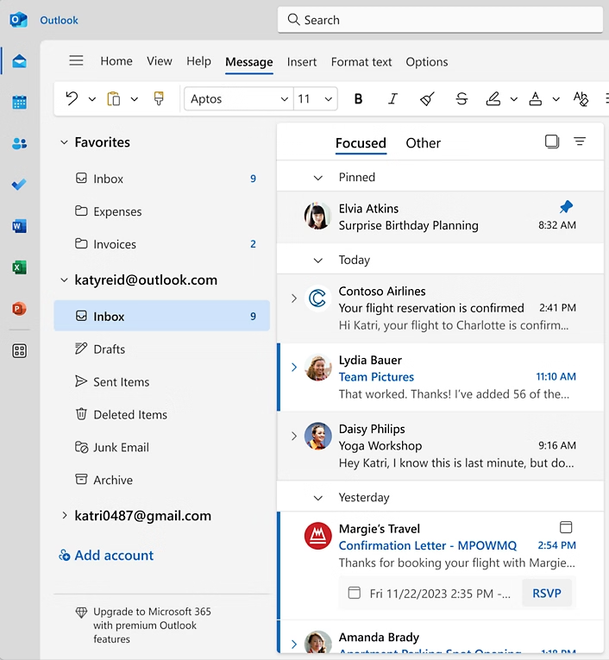Open the highlight color dropdown arrow
Screen dimensions: 609x660
coord(514,99)
